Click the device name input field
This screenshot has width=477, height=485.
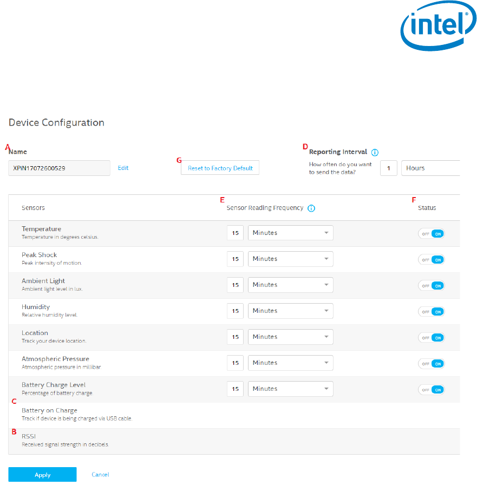(59, 168)
